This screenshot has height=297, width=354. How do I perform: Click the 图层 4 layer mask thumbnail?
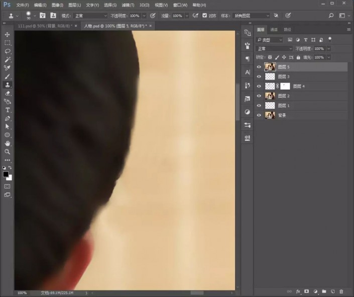pyautogui.click(x=285, y=86)
